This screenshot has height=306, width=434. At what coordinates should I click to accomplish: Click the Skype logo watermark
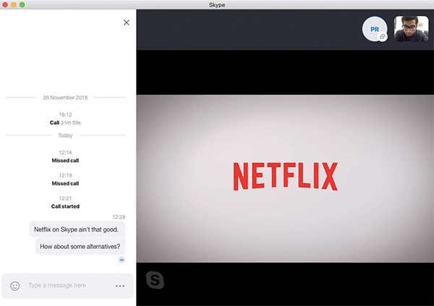pos(155,280)
